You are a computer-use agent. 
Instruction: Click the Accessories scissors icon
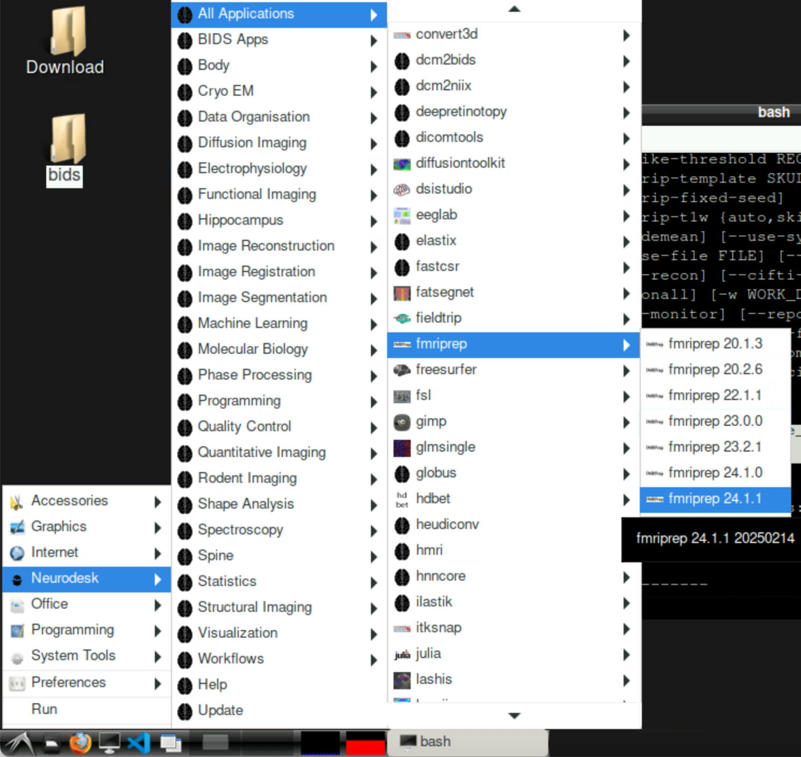click(17, 502)
